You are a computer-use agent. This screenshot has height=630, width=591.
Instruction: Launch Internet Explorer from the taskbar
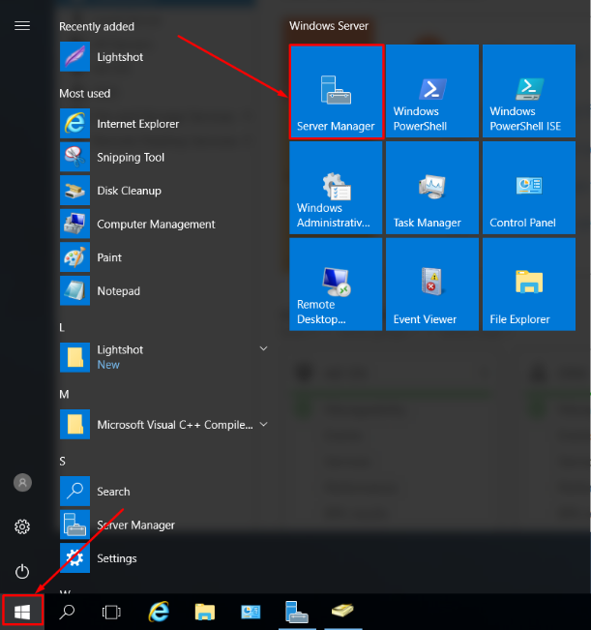click(159, 612)
